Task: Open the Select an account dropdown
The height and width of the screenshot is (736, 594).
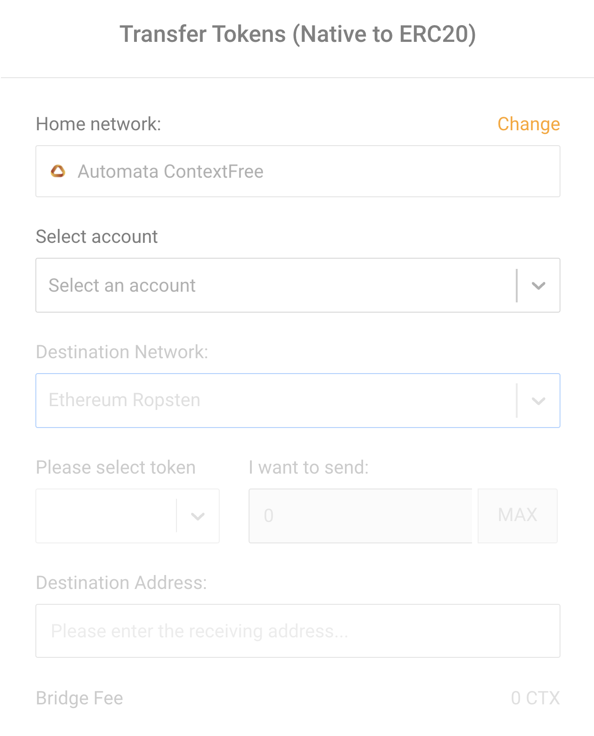Action: coord(298,285)
